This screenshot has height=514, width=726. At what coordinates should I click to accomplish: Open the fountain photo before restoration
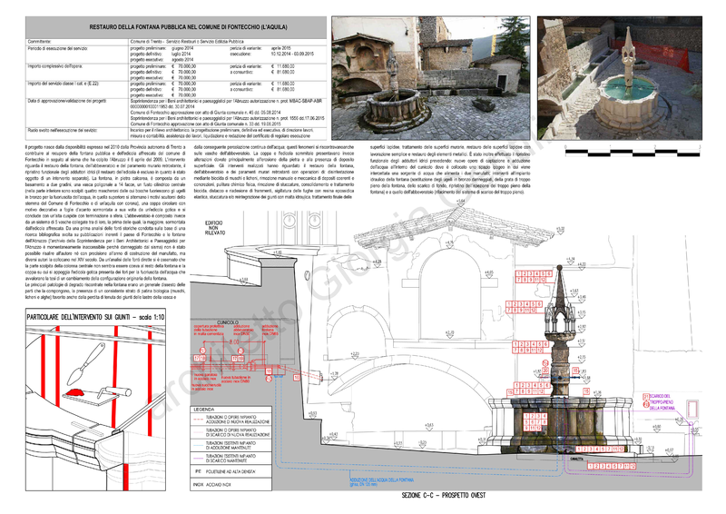pos(430,78)
